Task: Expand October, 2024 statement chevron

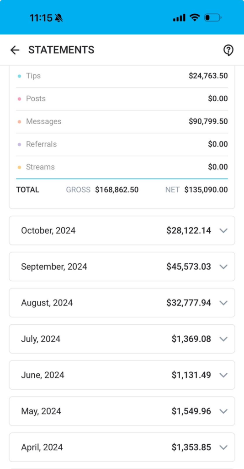Action: [x=223, y=231]
